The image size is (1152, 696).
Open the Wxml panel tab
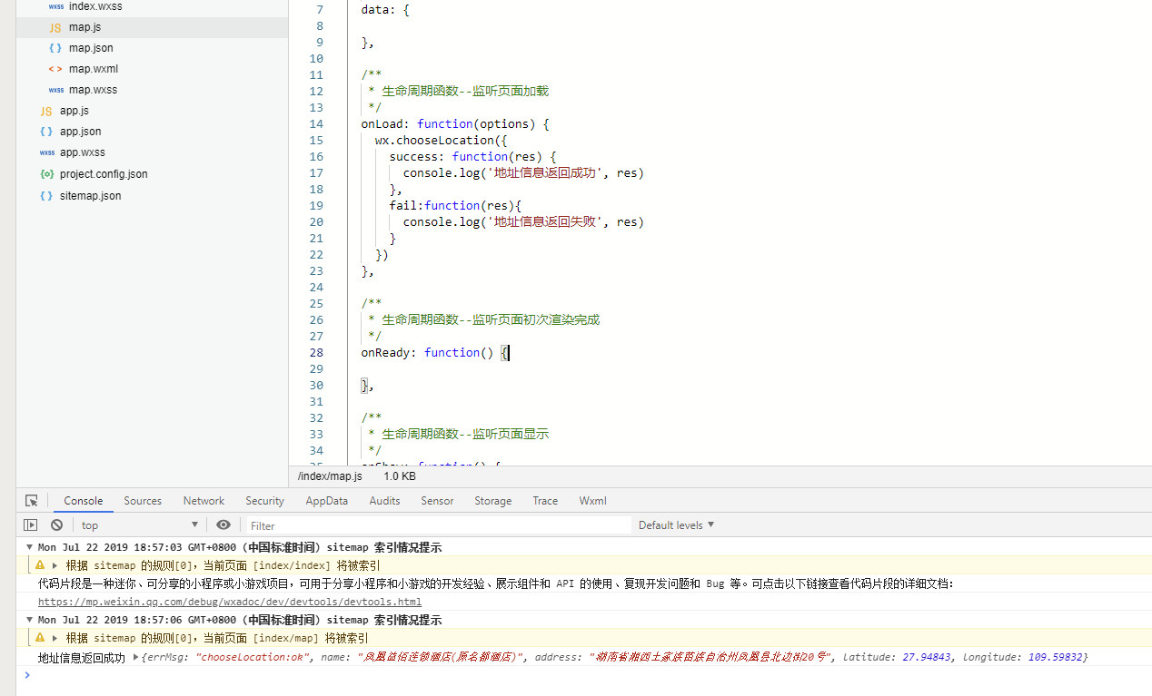pyautogui.click(x=592, y=501)
